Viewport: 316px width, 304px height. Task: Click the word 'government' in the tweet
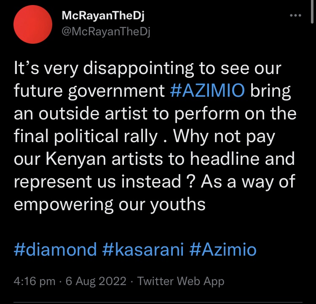[116, 91]
